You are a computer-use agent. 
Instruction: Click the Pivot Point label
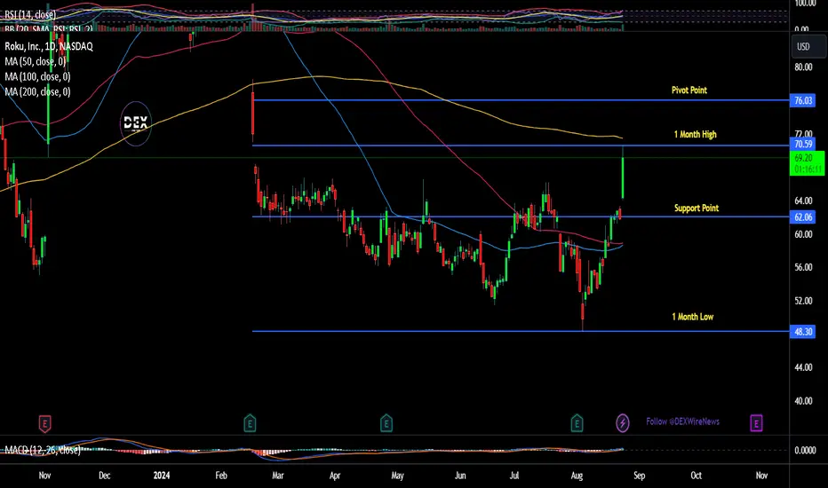click(689, 91)
